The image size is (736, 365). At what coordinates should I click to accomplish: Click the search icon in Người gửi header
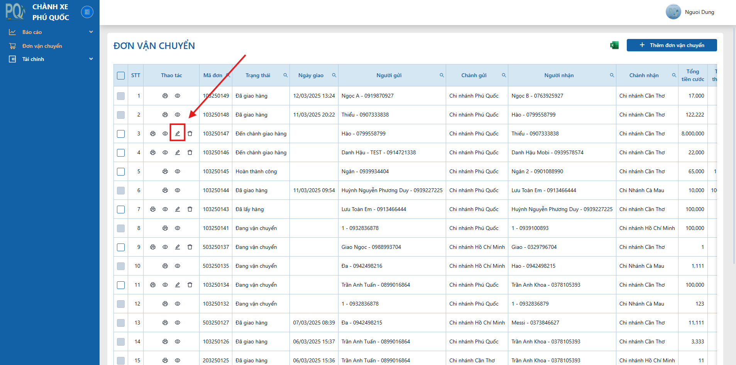pos(442,75)
